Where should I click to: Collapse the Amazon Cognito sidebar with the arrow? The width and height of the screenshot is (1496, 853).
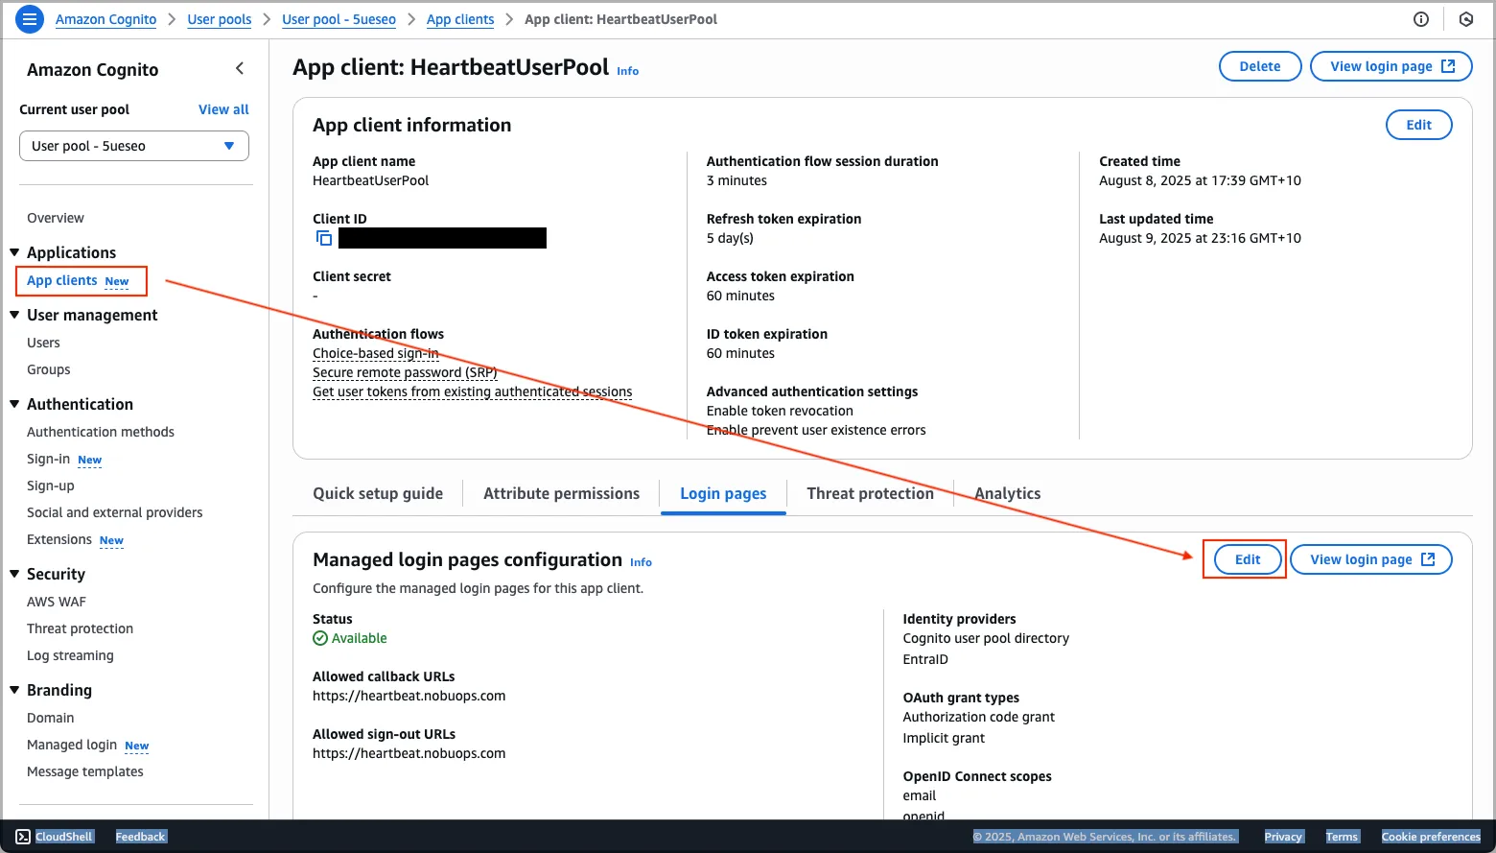[240, 68]
